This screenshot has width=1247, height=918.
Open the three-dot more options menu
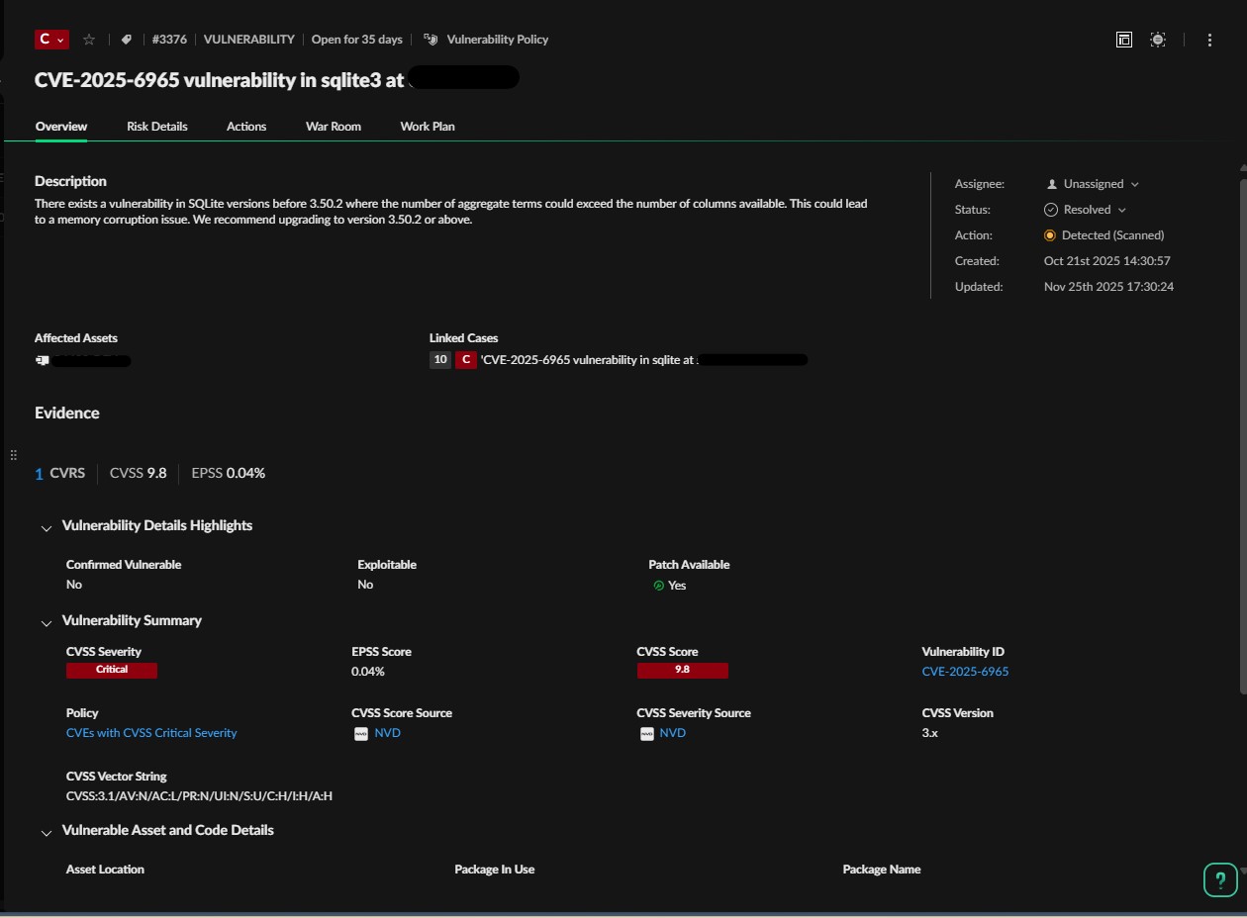tap(1209, 40)
